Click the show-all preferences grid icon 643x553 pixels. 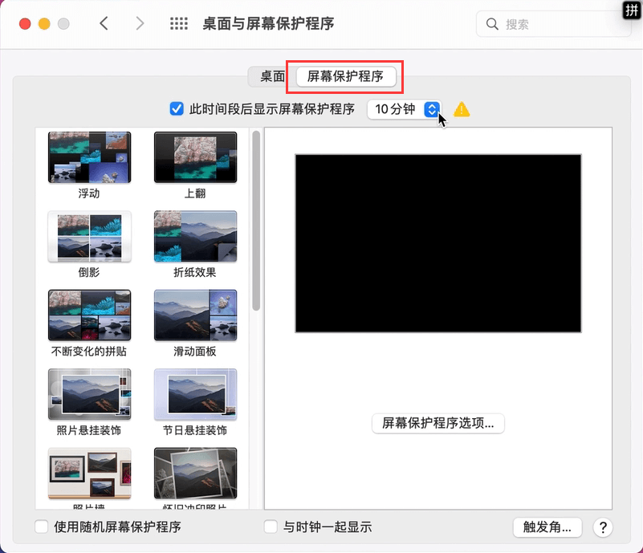(x=177, y=23)
